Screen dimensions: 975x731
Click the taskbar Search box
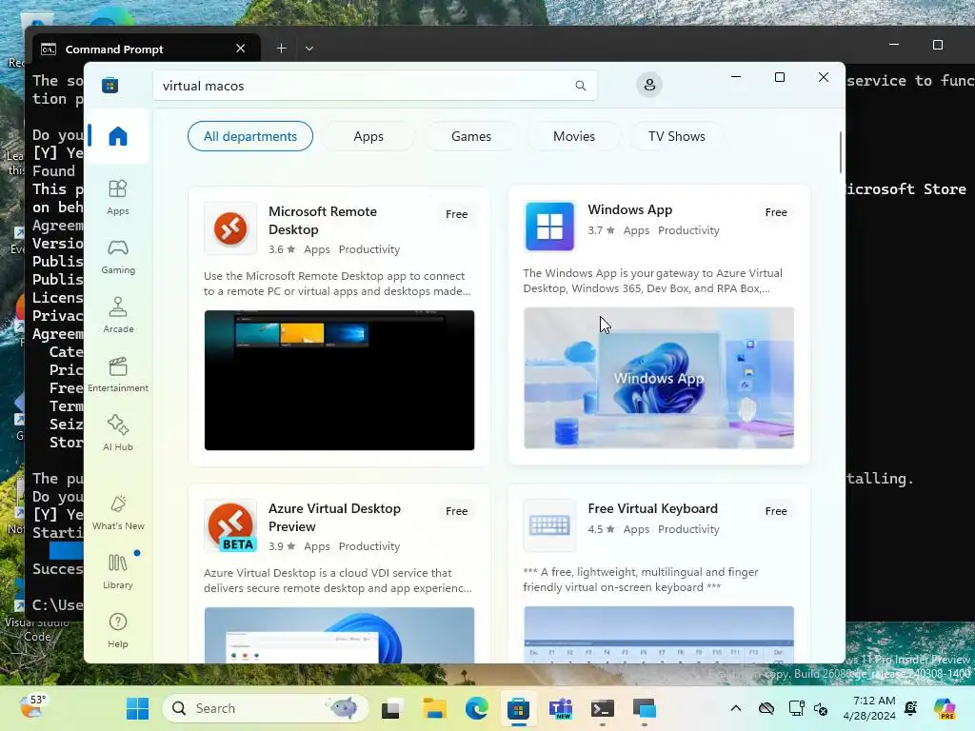click(266, 708)
